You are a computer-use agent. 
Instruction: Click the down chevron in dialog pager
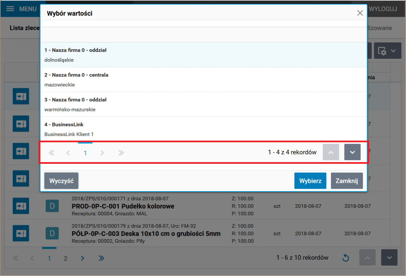(x=352, y=152)
